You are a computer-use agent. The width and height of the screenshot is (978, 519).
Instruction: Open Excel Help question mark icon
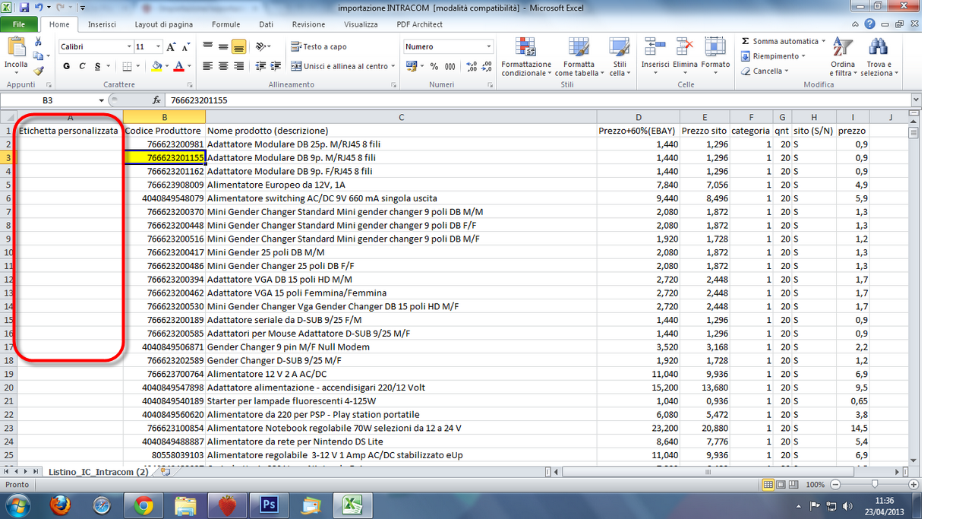click(x=869, y=24)
